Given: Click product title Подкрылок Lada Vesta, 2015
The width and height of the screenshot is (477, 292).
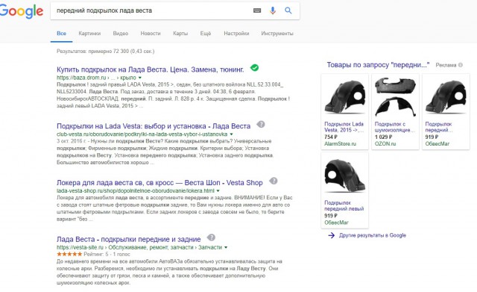Looking at the screenshot, I should point(344,127).
